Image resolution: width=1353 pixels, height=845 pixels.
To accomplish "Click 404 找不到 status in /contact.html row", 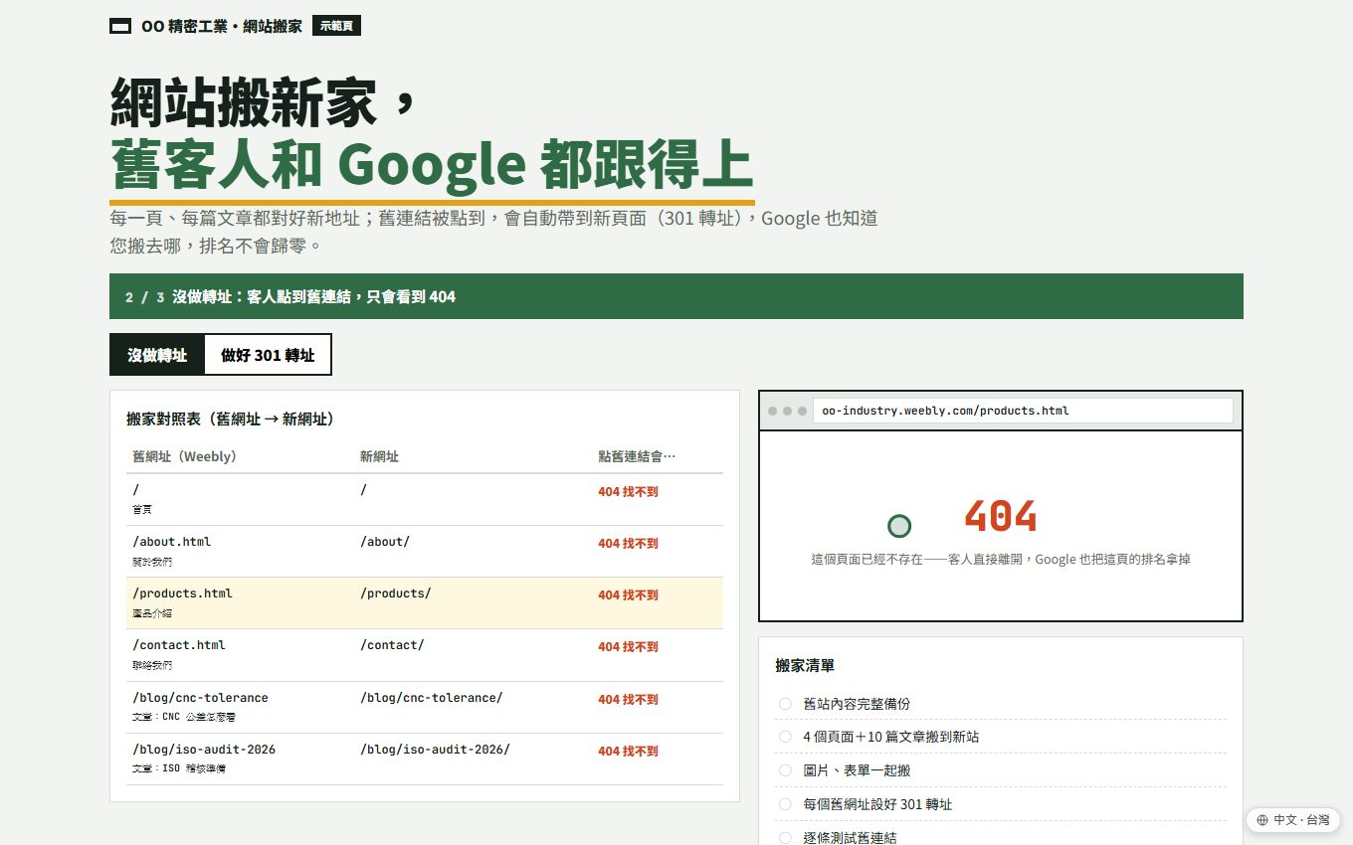I will pos(628,647).
